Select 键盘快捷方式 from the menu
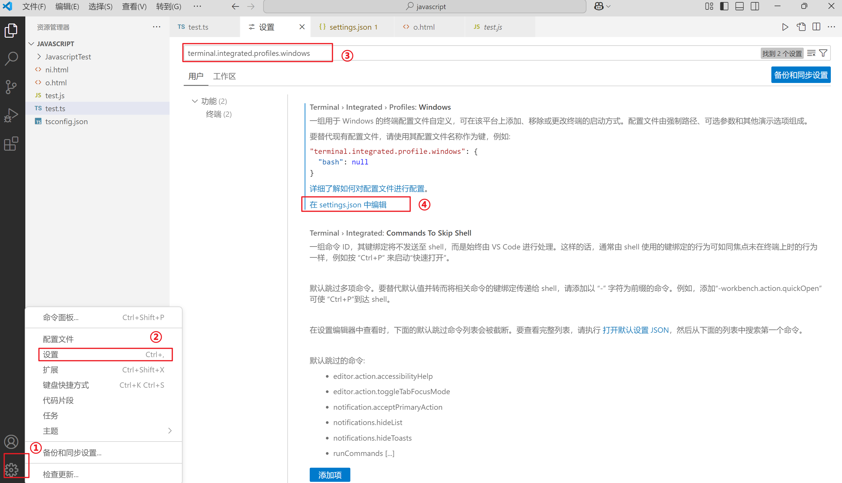 [66, 385]
